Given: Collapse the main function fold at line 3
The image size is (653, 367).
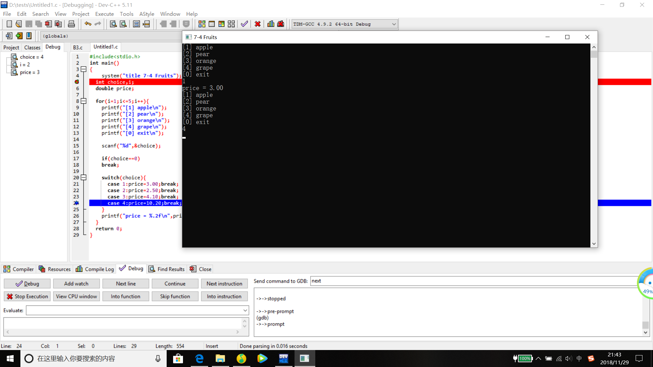Looking at the screenshot, I should coord(84,69).
